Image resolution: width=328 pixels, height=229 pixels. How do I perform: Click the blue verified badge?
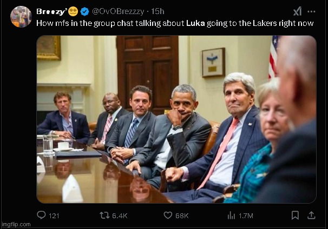coord(85,11)
